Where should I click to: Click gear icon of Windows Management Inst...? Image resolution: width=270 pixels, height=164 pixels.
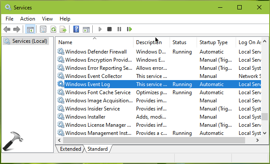(x=61, y=133)
